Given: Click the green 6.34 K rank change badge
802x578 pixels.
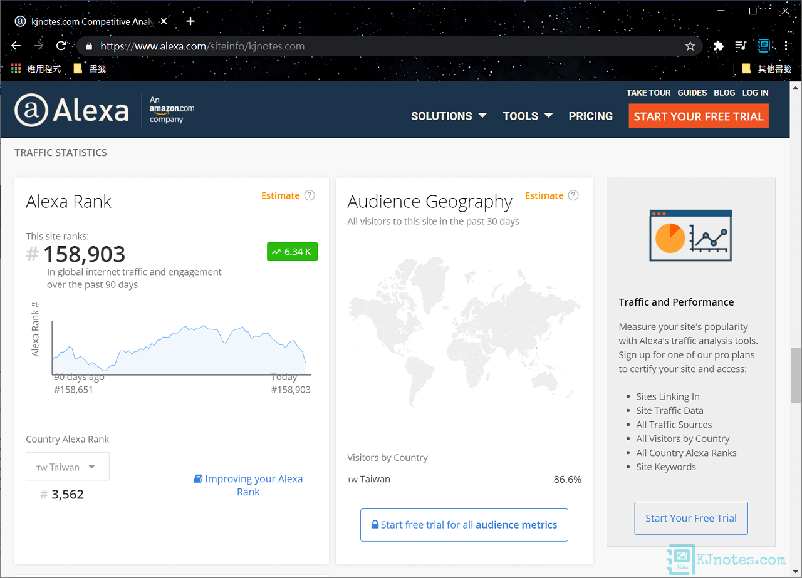Looking at the screenshot, I should [x=292, y=252].
